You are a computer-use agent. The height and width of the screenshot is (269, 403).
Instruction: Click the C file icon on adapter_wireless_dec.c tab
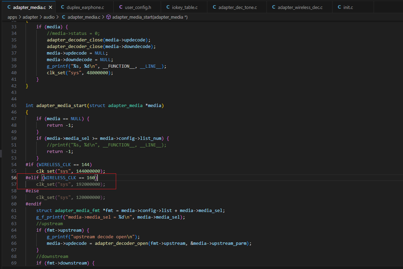274,7
